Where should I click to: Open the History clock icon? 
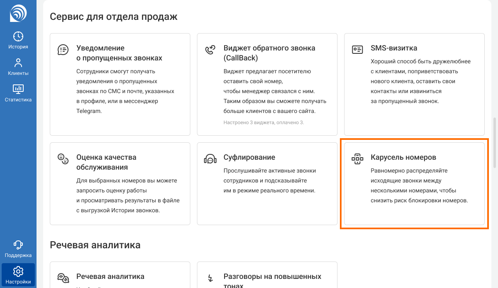pyautogui.click(x=18, y=36)
